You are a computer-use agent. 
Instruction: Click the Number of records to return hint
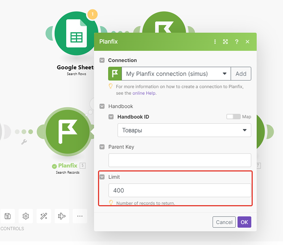tap(145, 203)
